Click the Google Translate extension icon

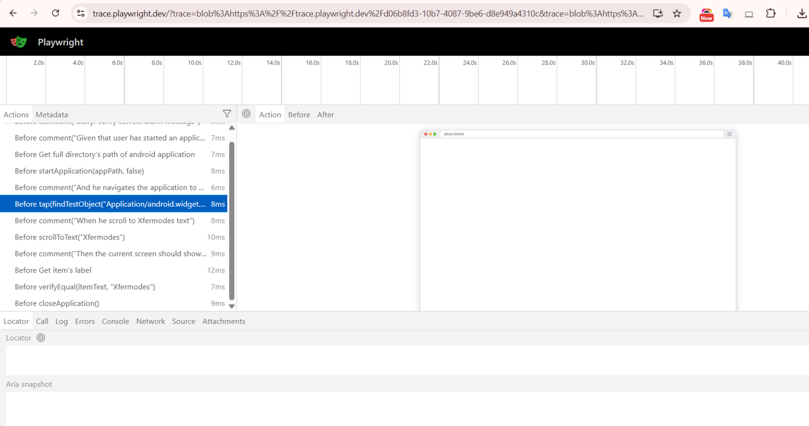pyautogui.click(x=728, y=13)
